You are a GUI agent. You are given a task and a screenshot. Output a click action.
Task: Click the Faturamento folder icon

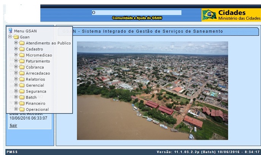click(22, 61)
